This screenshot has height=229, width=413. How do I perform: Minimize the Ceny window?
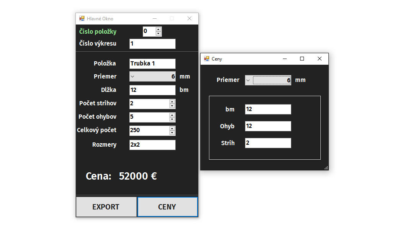pos(284,59)
